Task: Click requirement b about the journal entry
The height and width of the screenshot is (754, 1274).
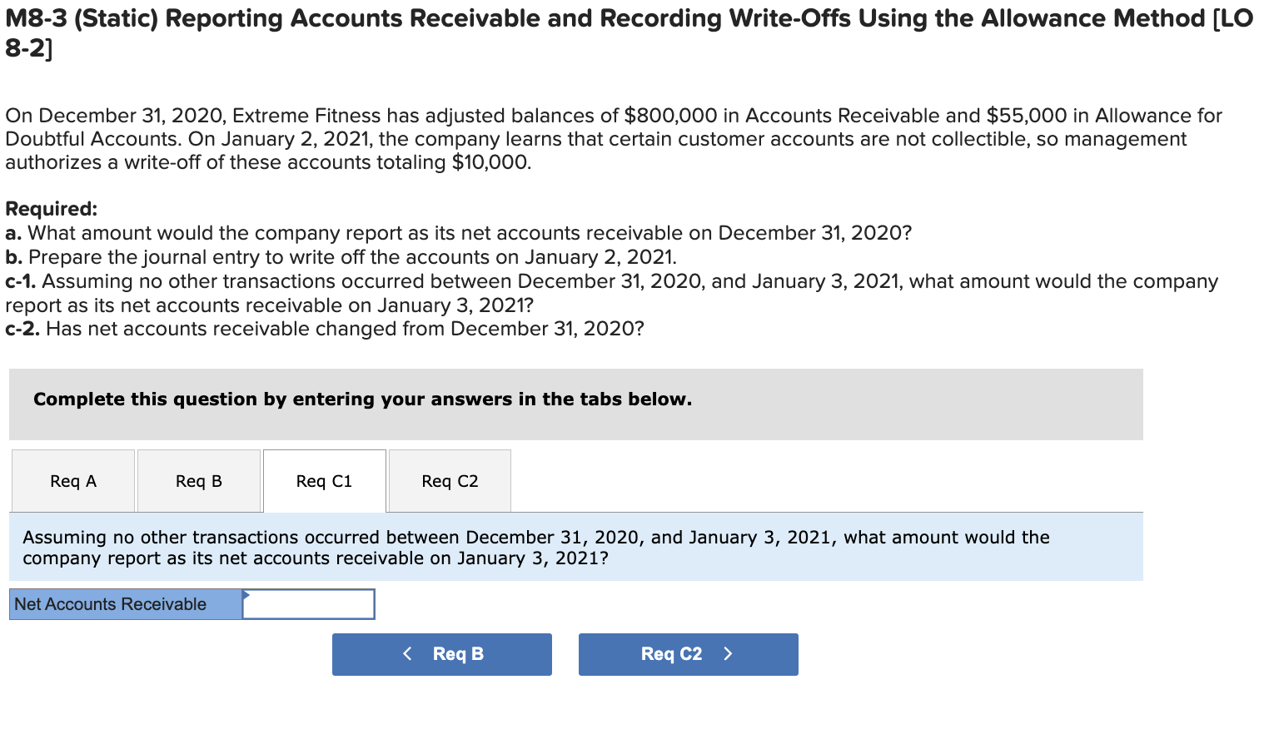Action: coord(341,257)
